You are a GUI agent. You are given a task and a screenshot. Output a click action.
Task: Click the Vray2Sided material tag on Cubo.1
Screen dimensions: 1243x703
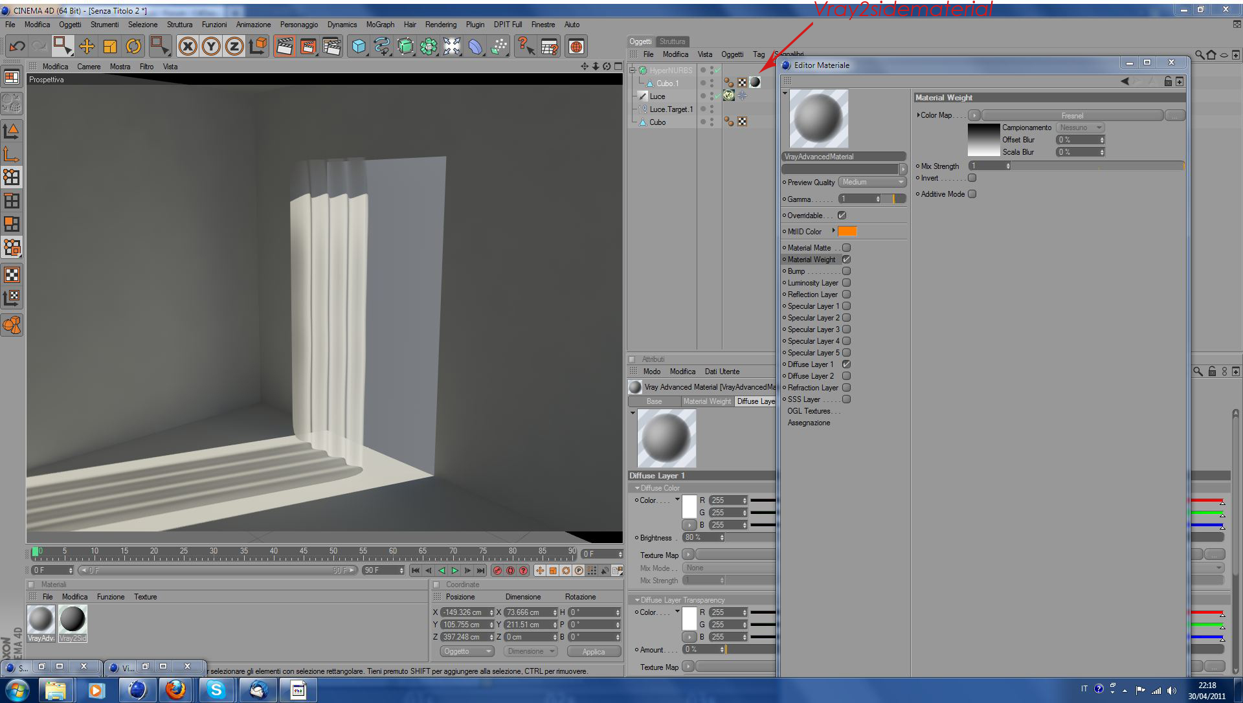click(755, 82)
